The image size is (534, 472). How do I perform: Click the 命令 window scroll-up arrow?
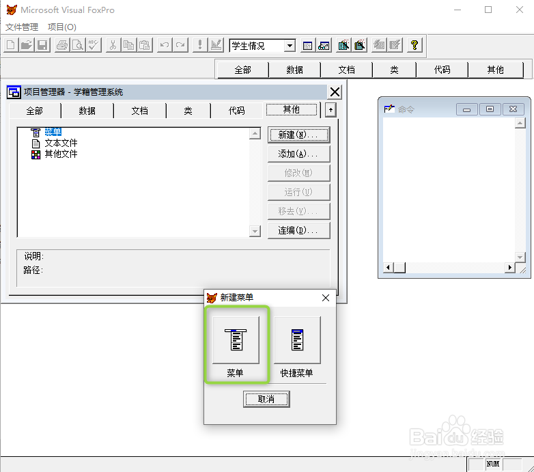[520, 123]
